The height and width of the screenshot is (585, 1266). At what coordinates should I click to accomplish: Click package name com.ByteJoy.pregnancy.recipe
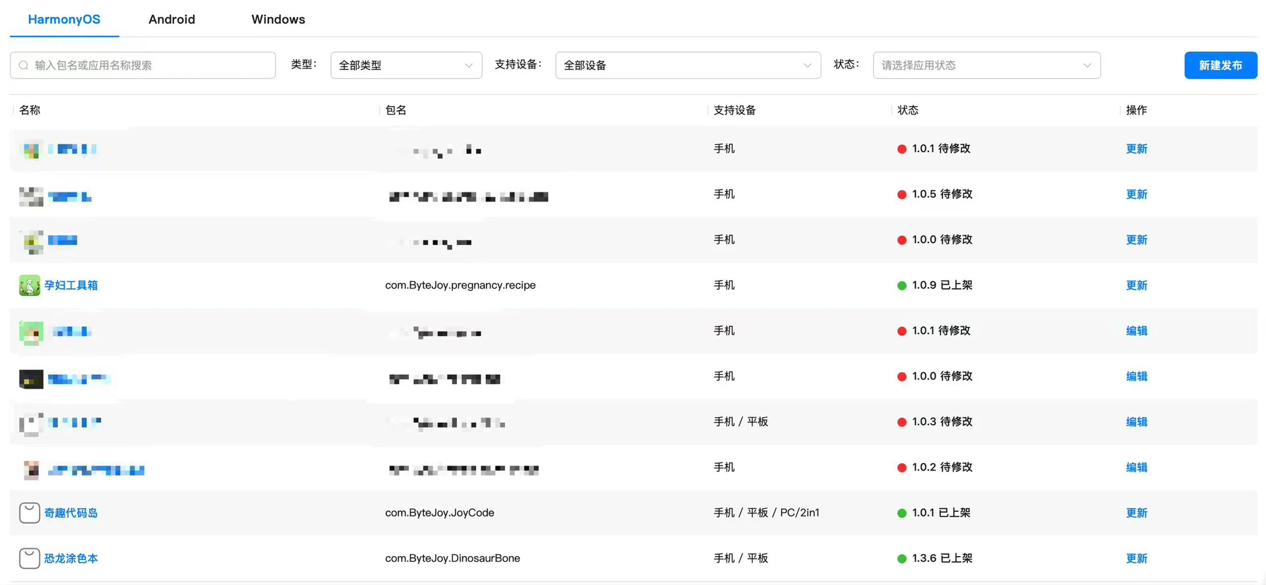click(x=460, y=285)
